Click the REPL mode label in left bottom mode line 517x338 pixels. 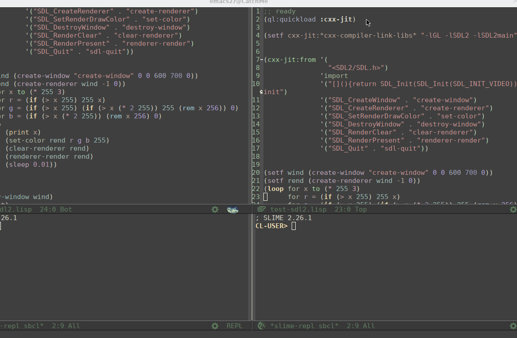pos(234,326)
